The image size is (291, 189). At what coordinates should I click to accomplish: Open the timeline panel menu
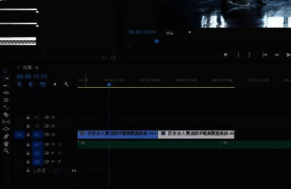pos(37,68)
